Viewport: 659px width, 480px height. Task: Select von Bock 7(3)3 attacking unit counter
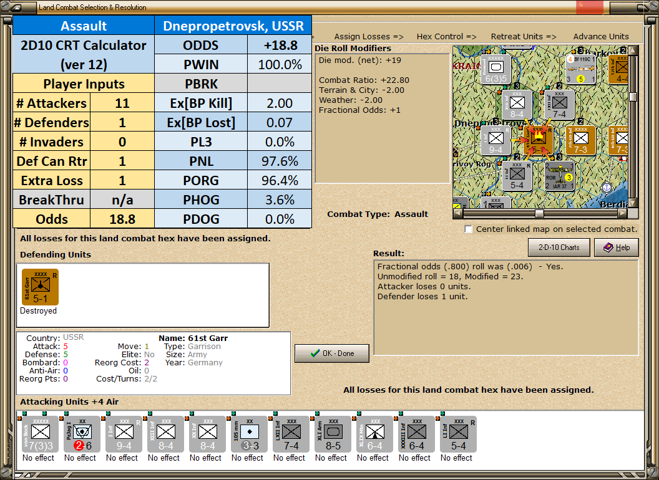(x=40, y=434)
